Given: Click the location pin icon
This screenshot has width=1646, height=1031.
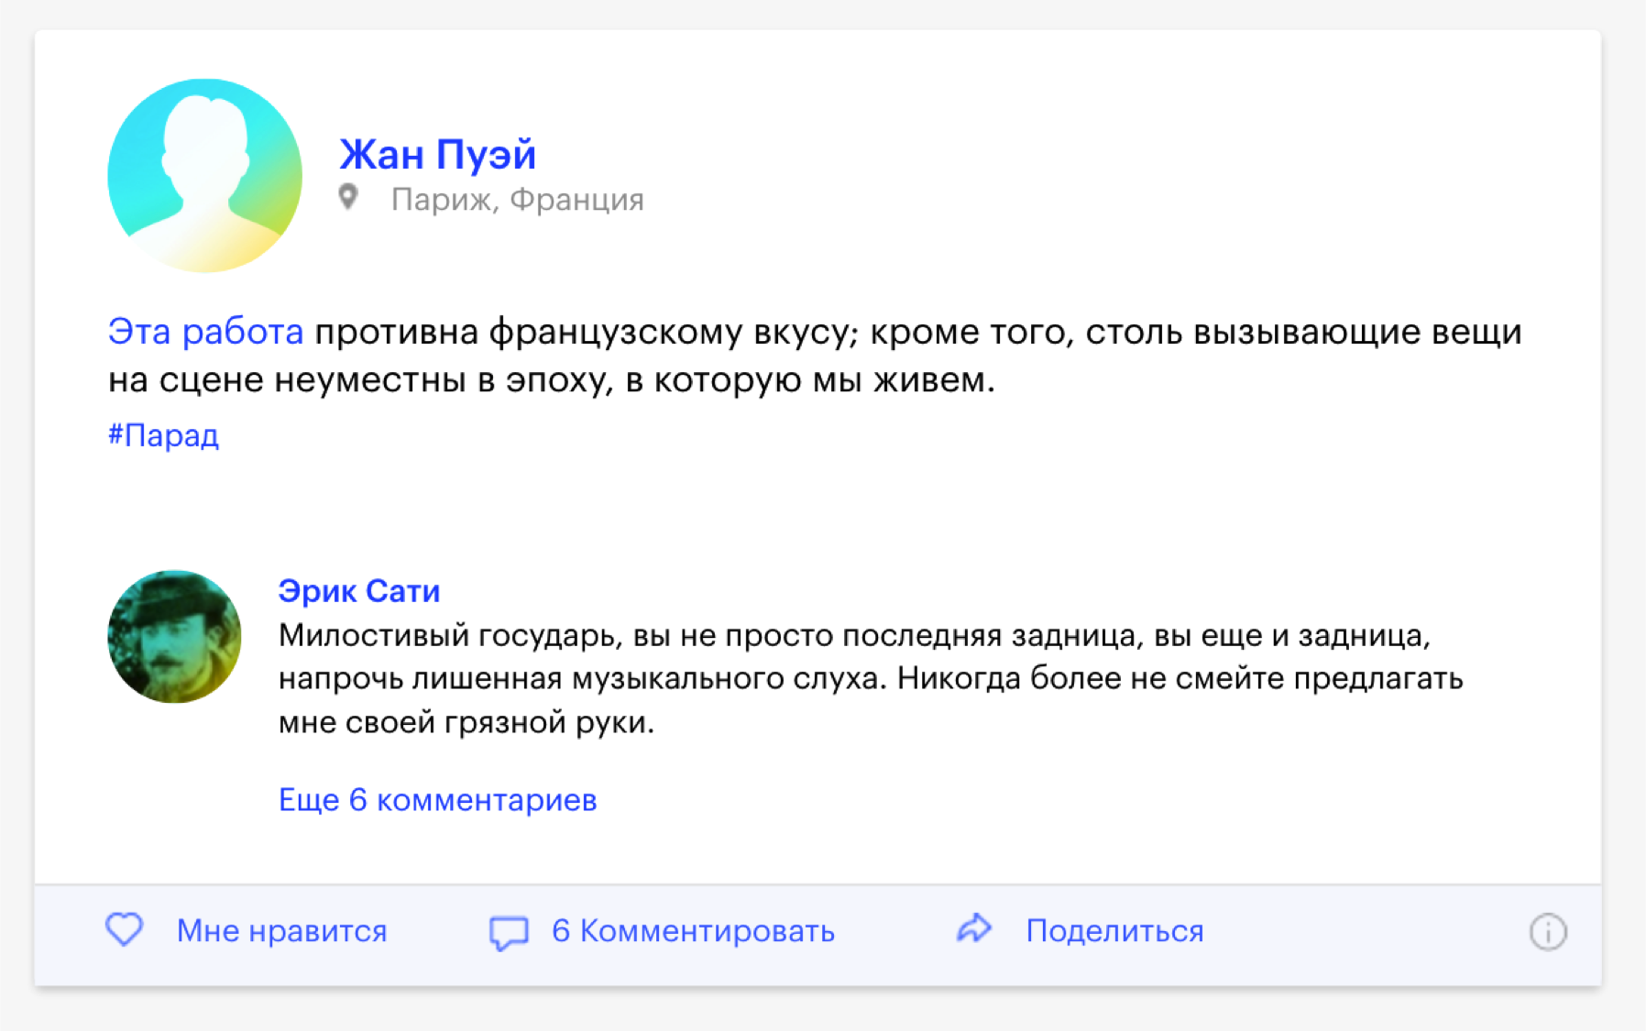Looking at the screenshot, I should 348,197.
